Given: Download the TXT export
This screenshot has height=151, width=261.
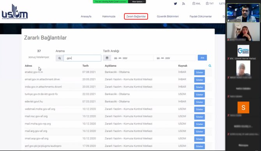Looking at the screenshot, I should tap(210, 4).
